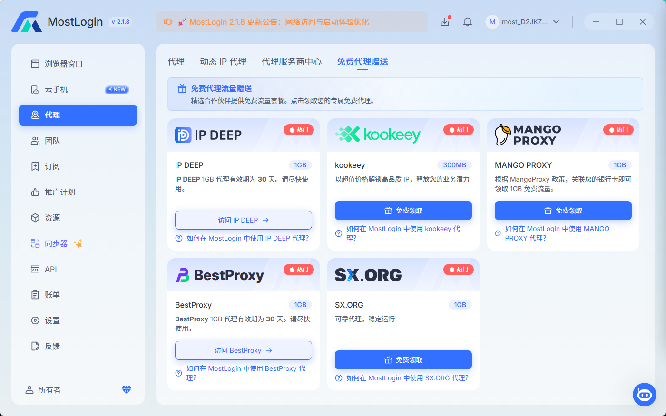
Task: Go to 团队 in the sidebar
Action: point(78,141)
